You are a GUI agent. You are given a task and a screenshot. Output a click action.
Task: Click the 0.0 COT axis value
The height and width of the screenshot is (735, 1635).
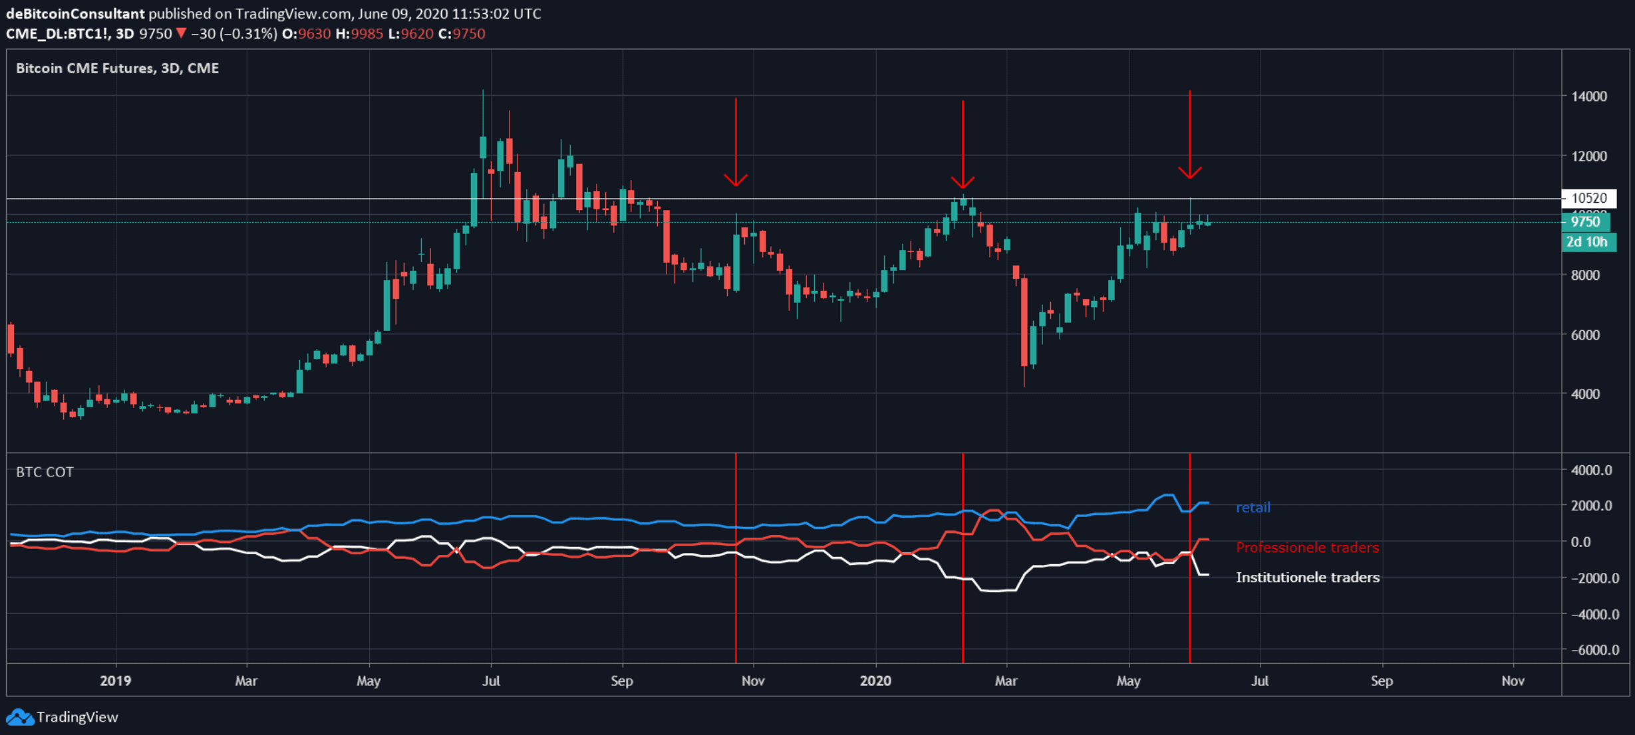coord(1581,542)
